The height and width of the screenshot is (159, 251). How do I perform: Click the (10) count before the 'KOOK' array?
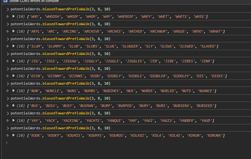pos(21,135)
